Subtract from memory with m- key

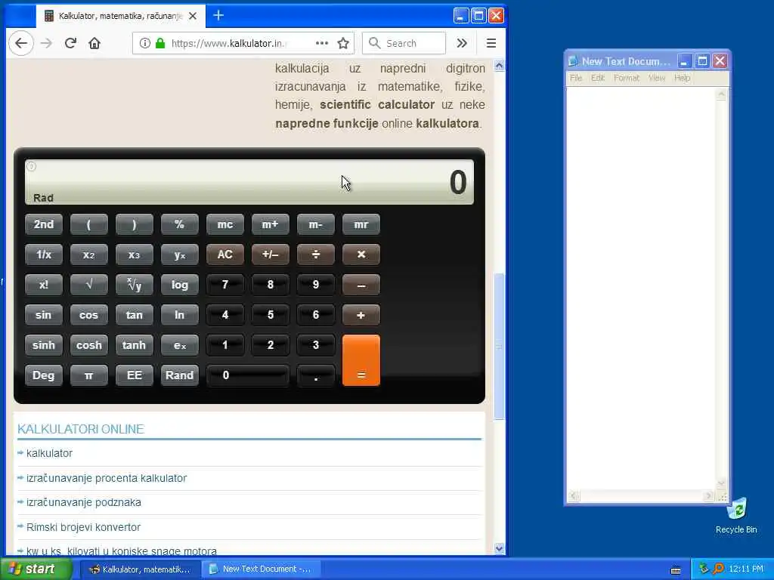pos(316,224)
